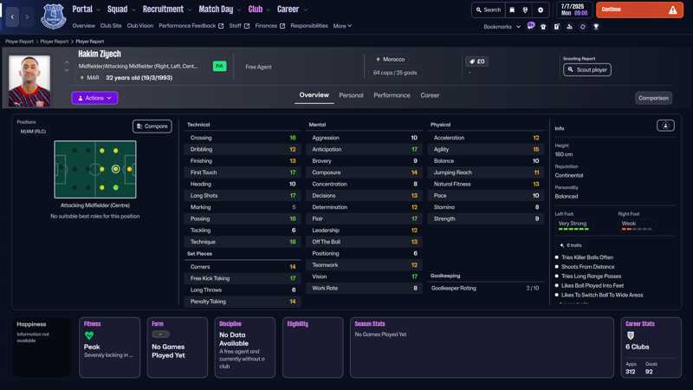Open the purple chat notifications icon
Screen dimensions: 693x390
(x=531, y=27)
